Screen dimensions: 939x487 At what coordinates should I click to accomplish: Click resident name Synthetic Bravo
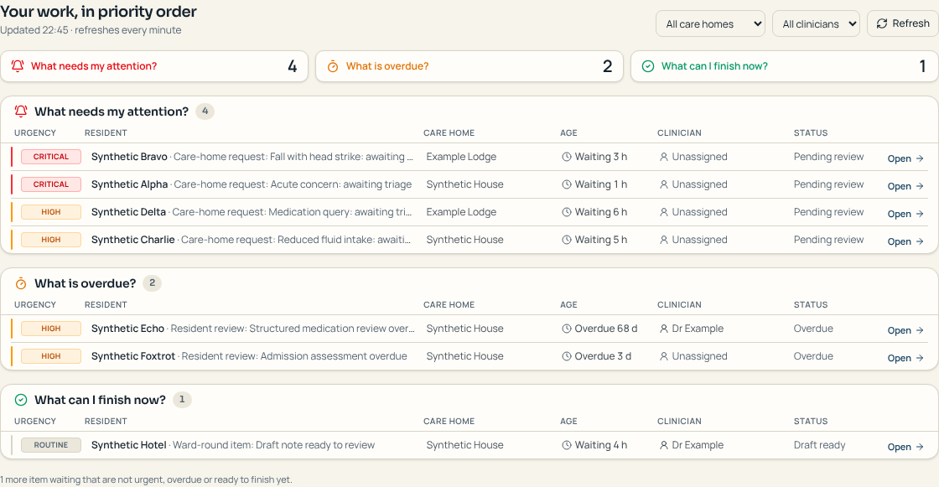pos(129,157)
